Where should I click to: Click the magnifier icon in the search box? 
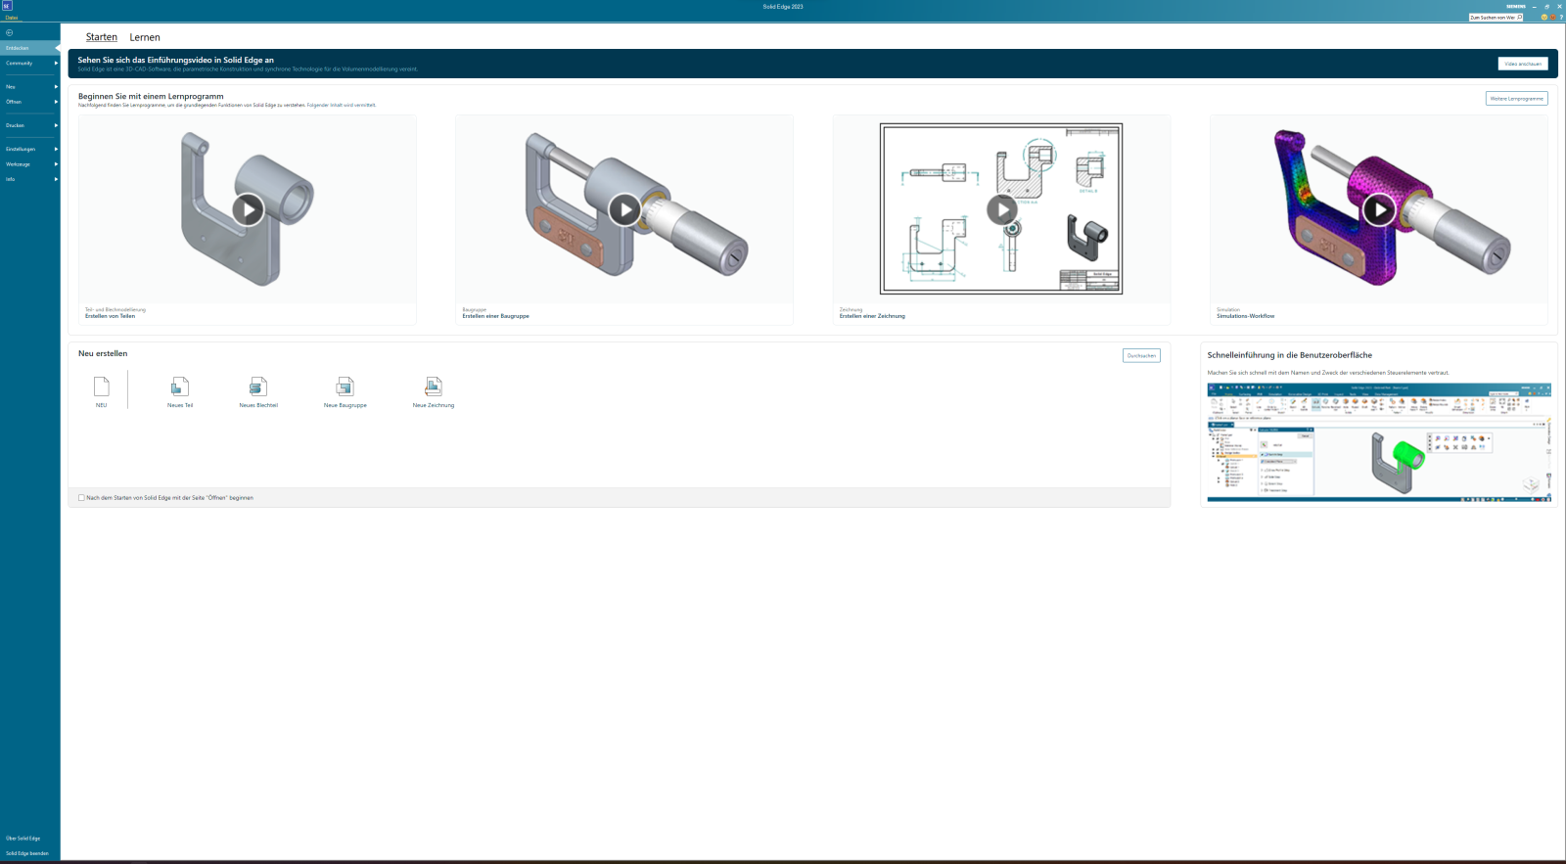(1519, 17)
